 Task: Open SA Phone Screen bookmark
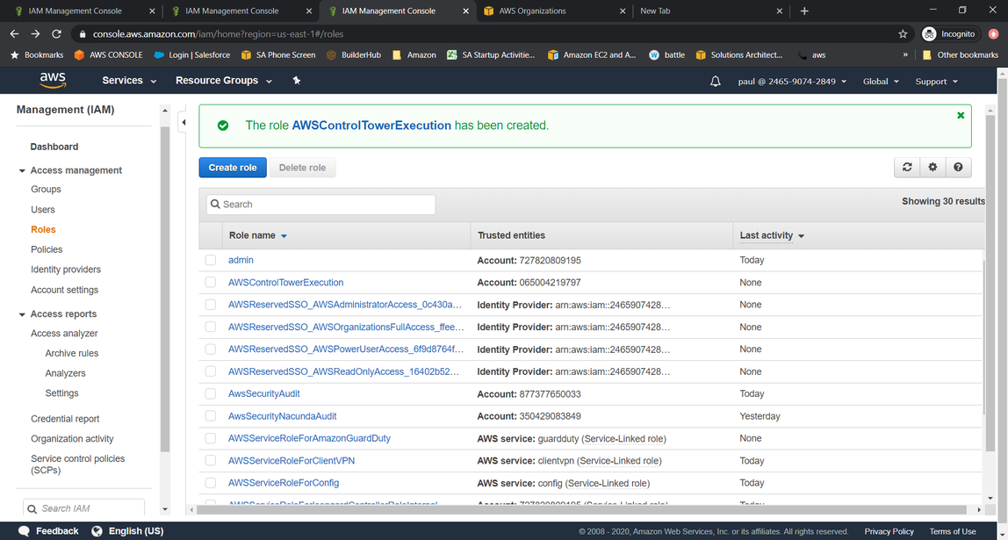coord(277,54)
